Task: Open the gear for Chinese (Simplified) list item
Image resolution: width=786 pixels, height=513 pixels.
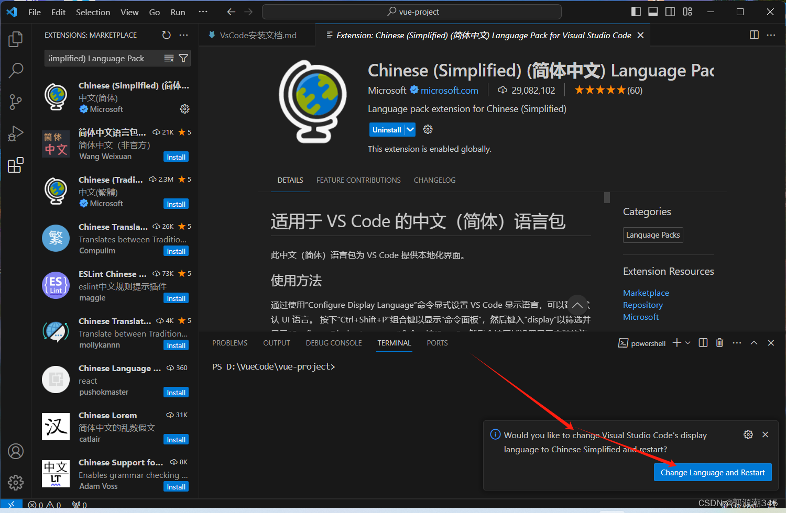Action: pyautogui.click(x=184, y=109)
